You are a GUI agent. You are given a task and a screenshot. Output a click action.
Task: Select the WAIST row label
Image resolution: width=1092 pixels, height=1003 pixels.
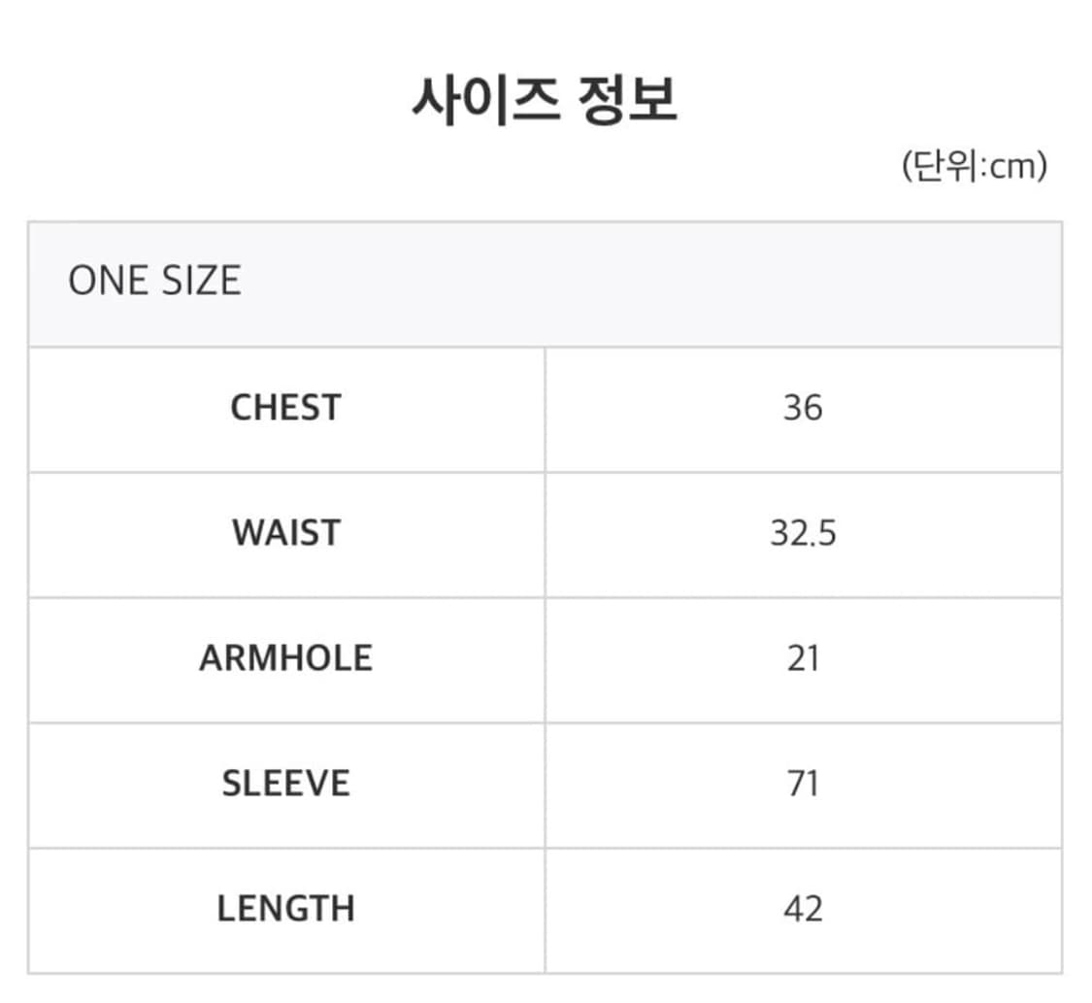(x=286, y=533)
